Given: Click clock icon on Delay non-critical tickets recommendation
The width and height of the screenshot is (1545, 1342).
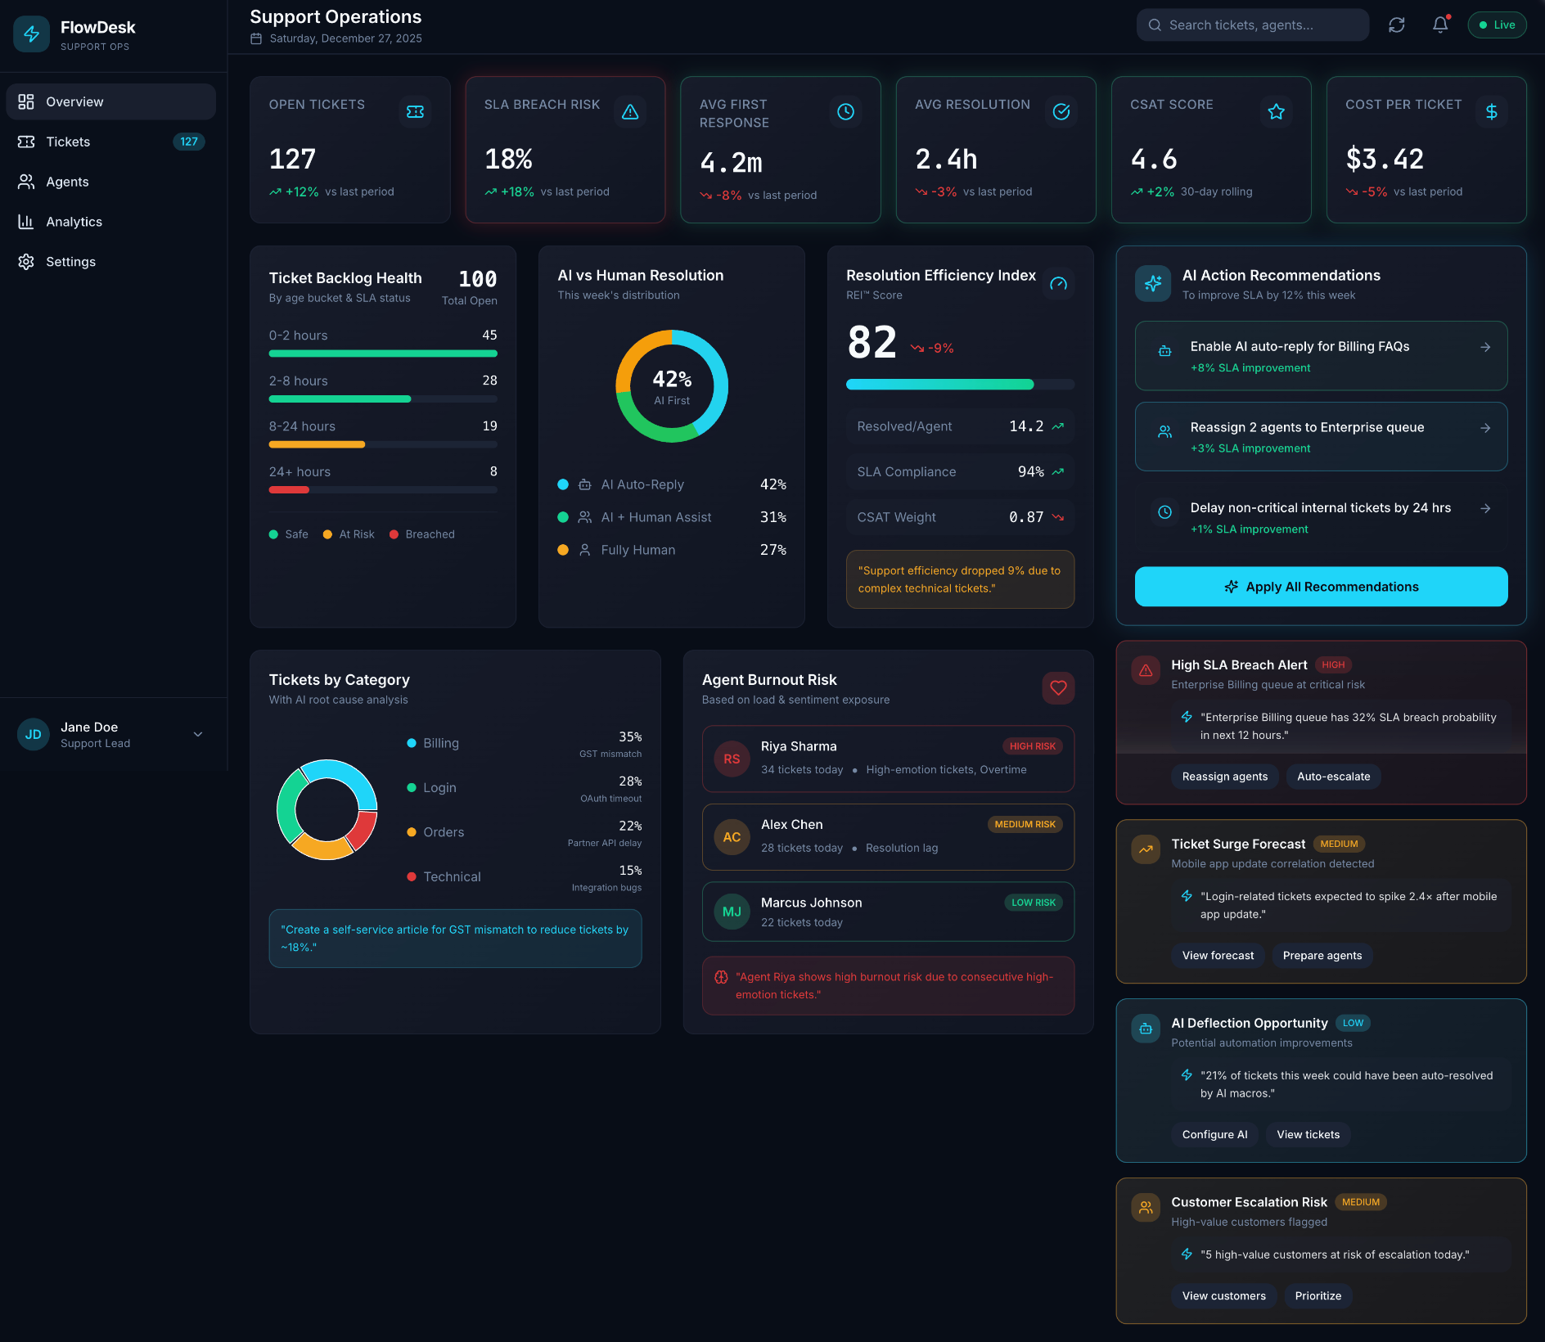Looking at the screenshot, I should [1164, 512].
